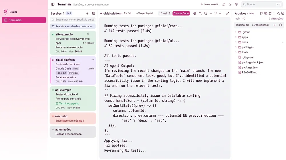Screen dimensions: 286x160
Task: Click the diamond icon beside terminal path
Action: tap(275, 25)
